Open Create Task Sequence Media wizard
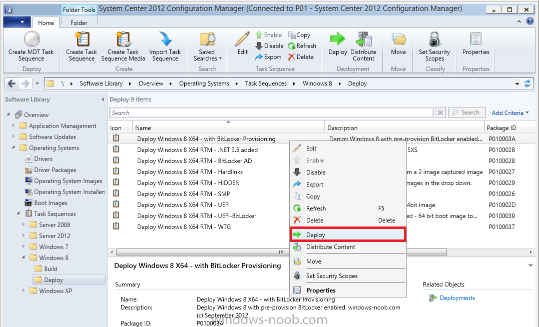This screenshot has height=327, width=539. coord(123,46)
